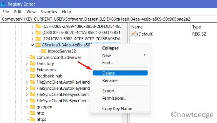Open the Favorites menu
This screenshot has height=123, width=217.
[x=49, y=12]
